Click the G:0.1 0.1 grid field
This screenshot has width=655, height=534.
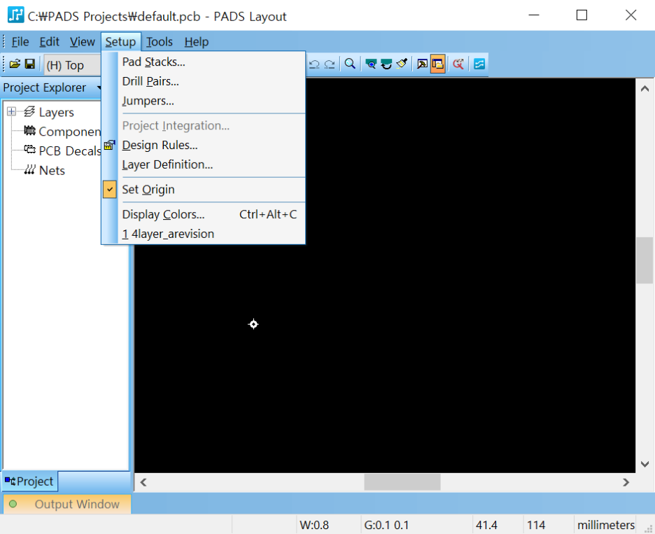coord(416,525)
